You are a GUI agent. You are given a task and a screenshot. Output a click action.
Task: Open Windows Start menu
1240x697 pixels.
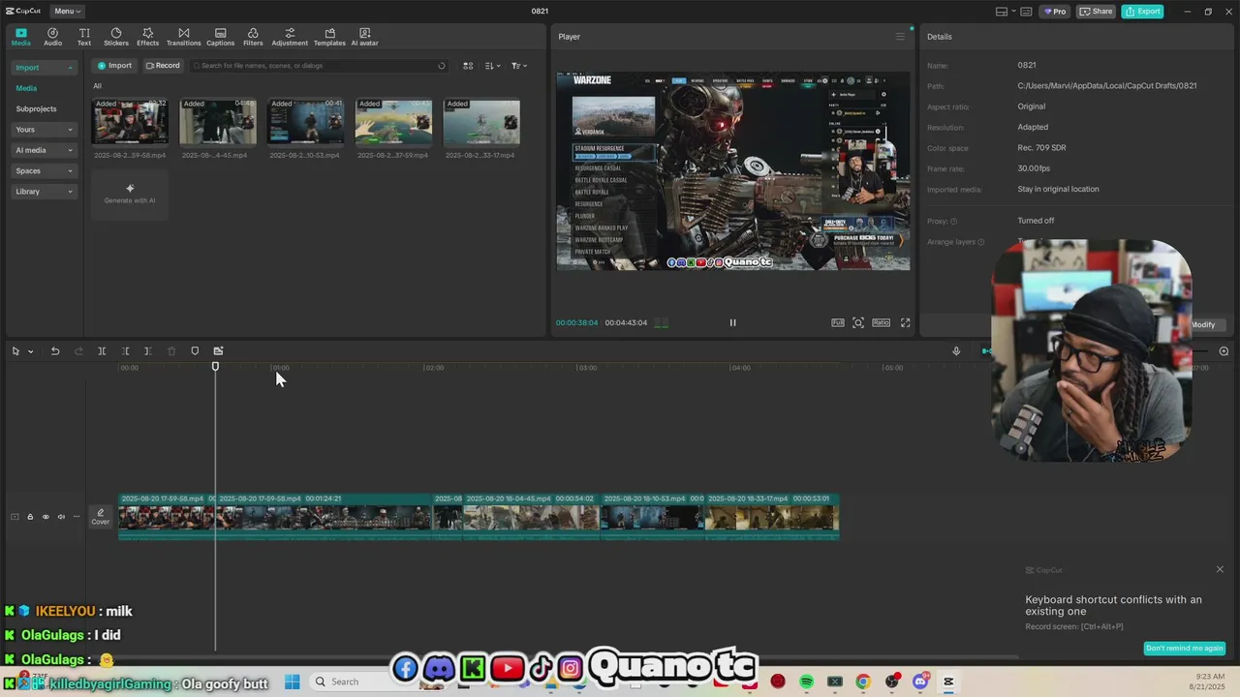tap(292, 682)
